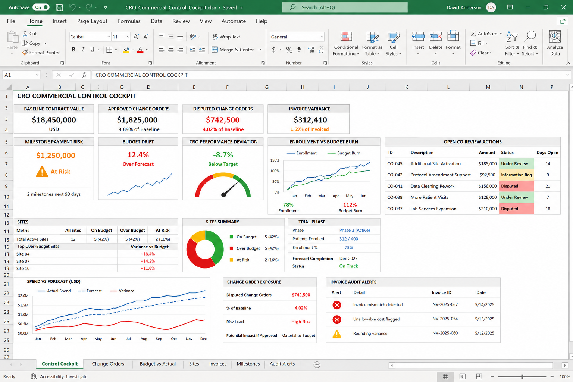Image resolution: width=573 pixels, height=382 pixels.
Task: Click the Orientation angled text icon
Action: click(x=193, y=37)
